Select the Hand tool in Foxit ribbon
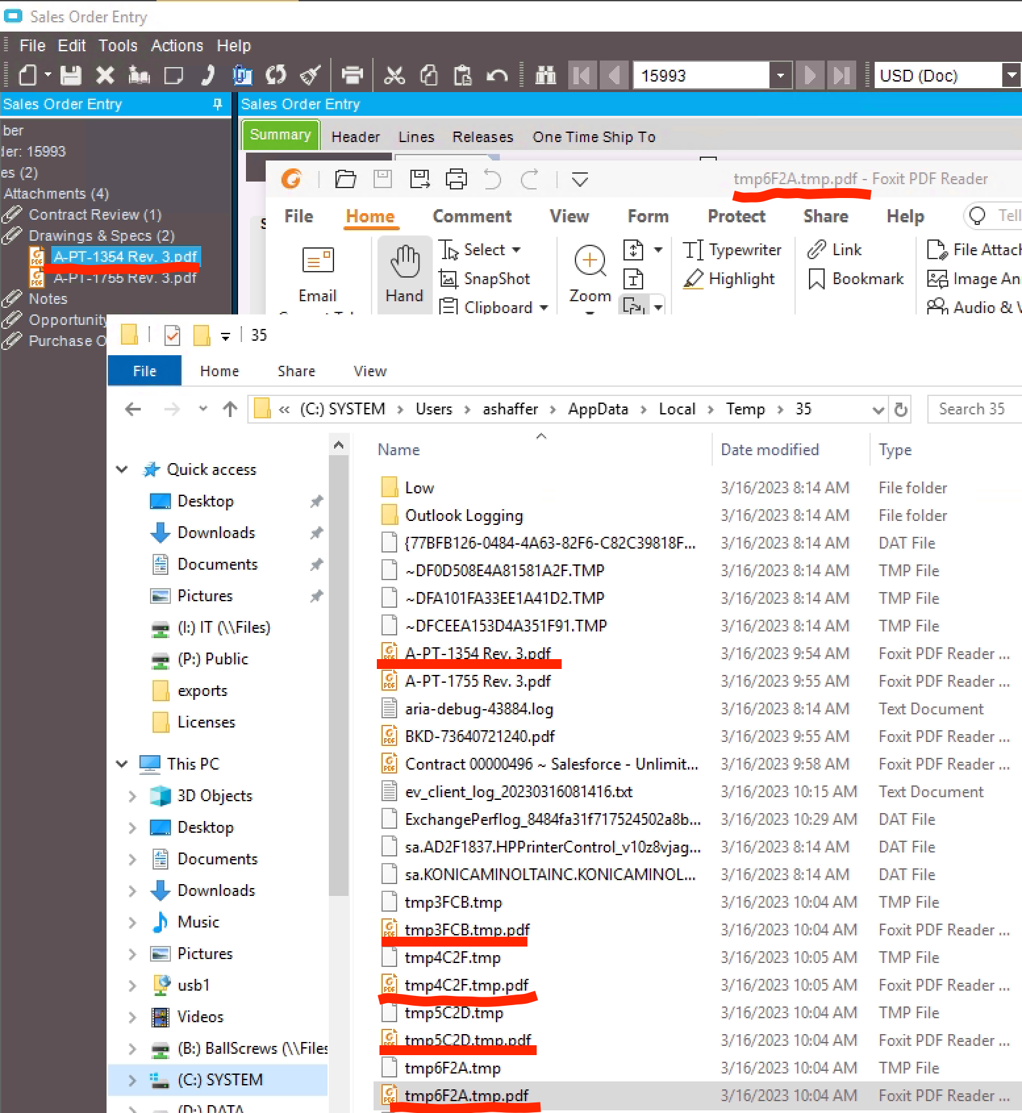The width and height of the screenshot is (1022, 1113). point(404,274)
